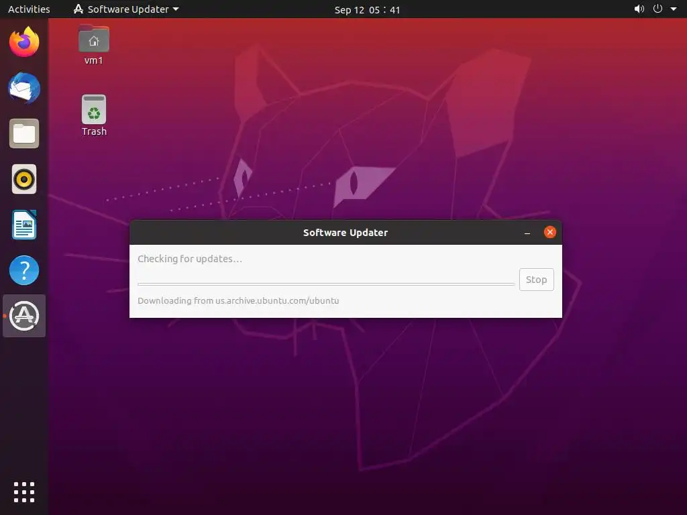This screenshot has height=515, width=687.
Task: Stop checking for updates
Action: 536,280
